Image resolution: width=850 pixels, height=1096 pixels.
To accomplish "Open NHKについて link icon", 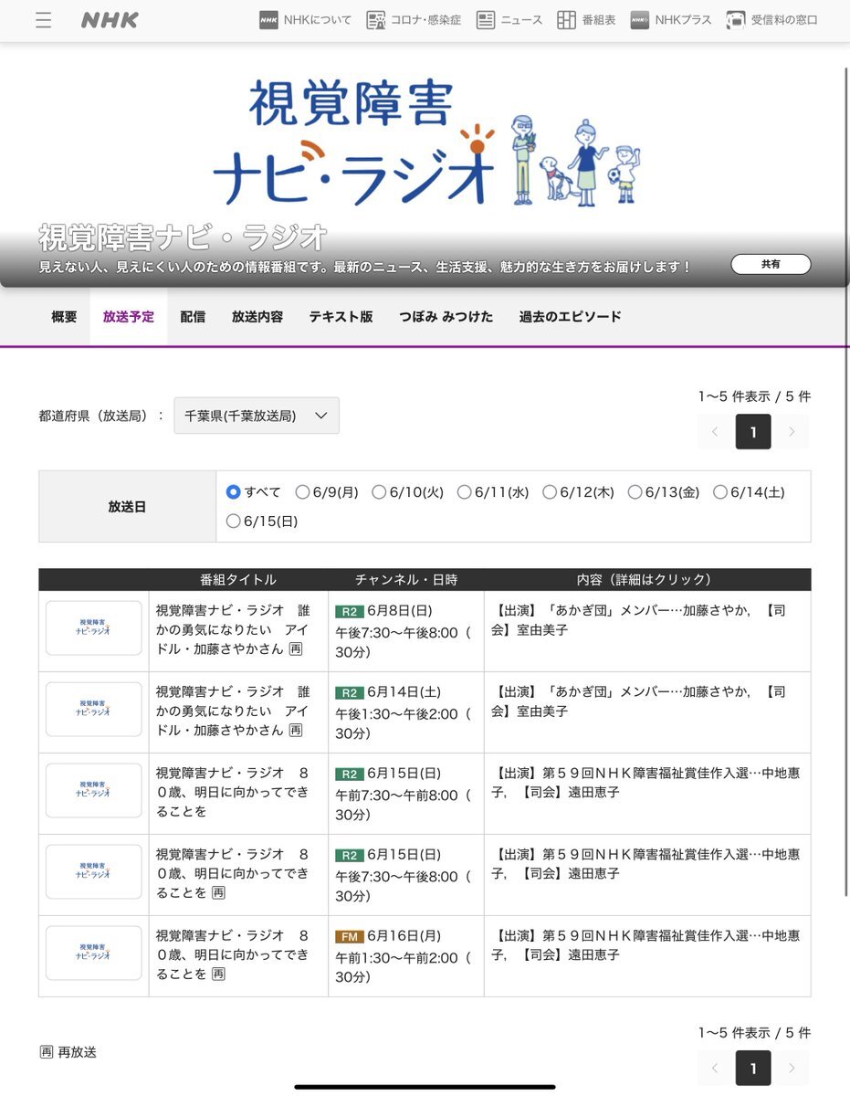I will click(x=268, y=20).
